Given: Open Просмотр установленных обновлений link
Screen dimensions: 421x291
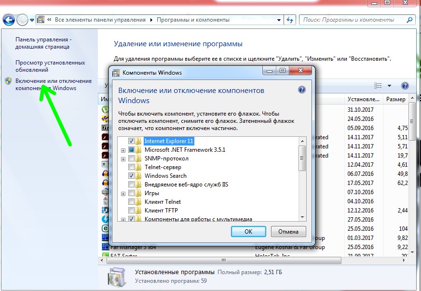Looking at the screenshot, I should 50,66.
